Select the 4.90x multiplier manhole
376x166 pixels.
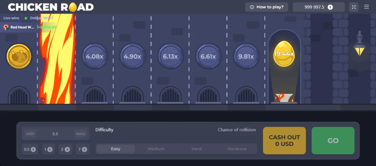click(x=132, y=56)
